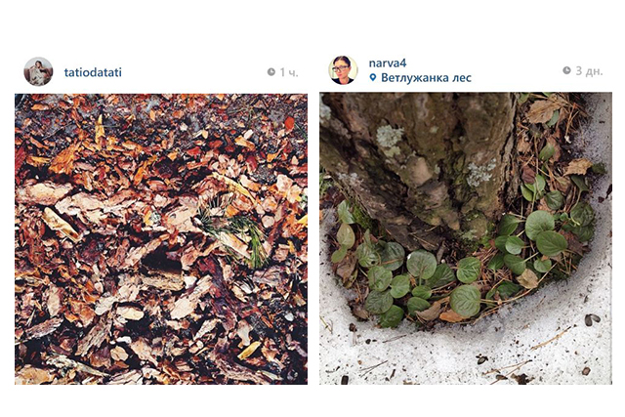
Task: View the autumn leaves photo
Action: pos(161,239)
